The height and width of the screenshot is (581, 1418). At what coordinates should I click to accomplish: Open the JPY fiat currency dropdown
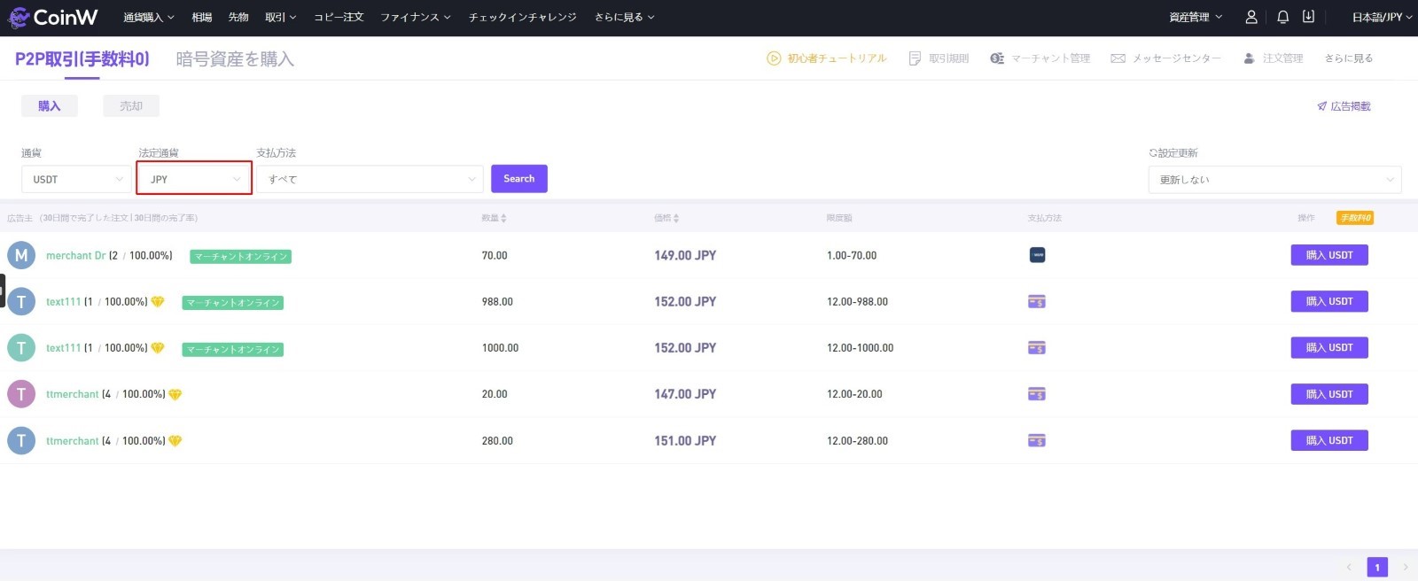(194, 179)
